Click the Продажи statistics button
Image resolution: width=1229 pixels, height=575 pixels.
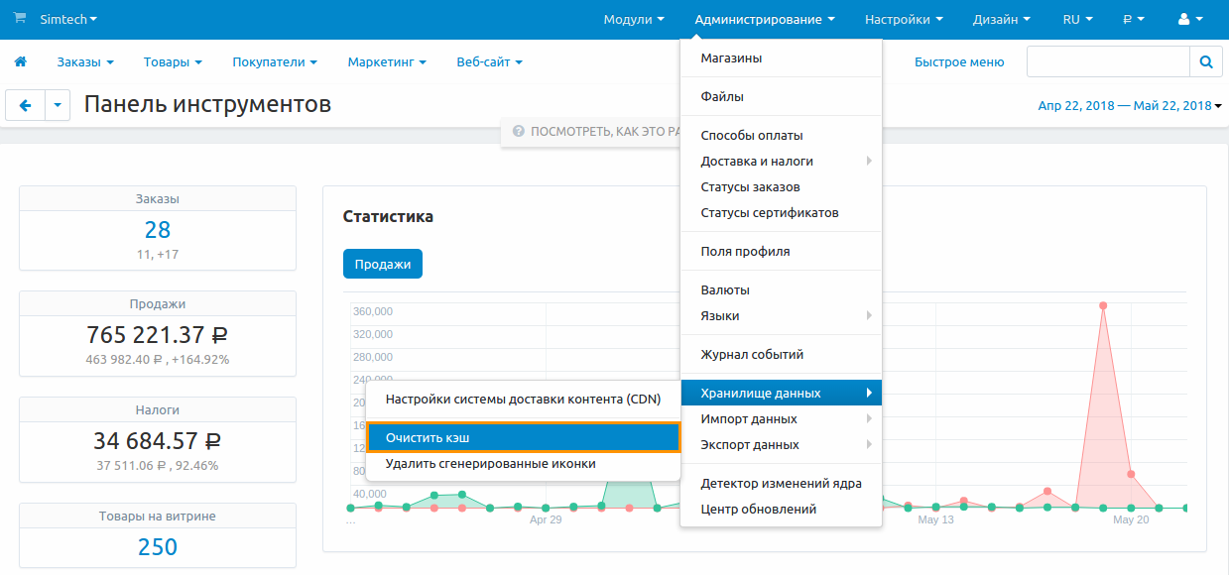(x=383, y=264)
